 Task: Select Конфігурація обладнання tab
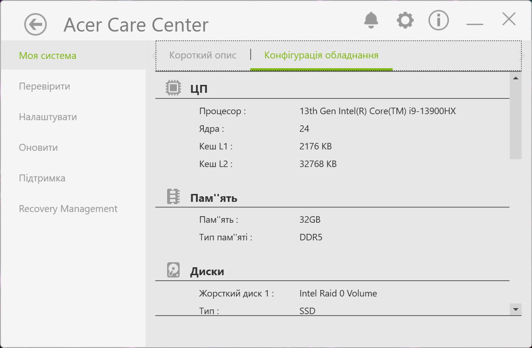(x=321, y=56)
